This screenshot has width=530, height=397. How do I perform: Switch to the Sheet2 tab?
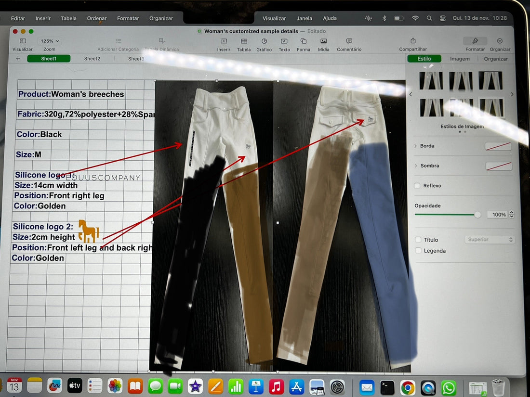(x=92, y=59)
